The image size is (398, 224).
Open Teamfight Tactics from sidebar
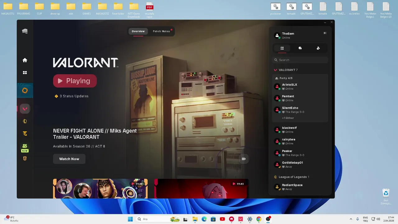click(25, 134)
